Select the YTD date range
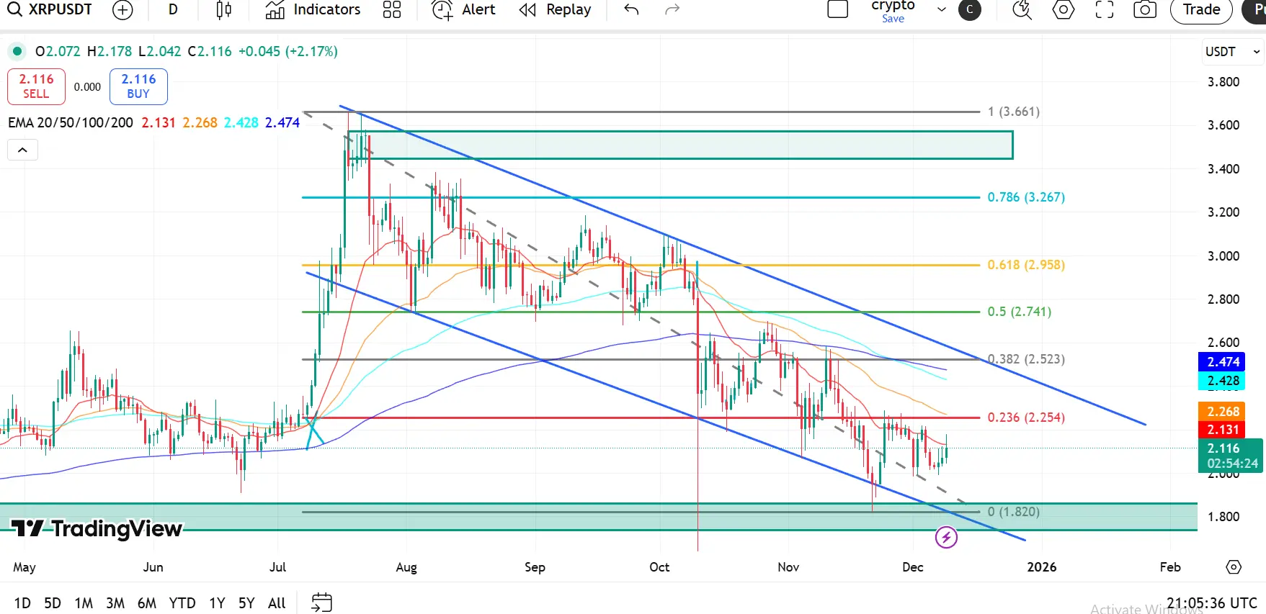 pos(182,603)
